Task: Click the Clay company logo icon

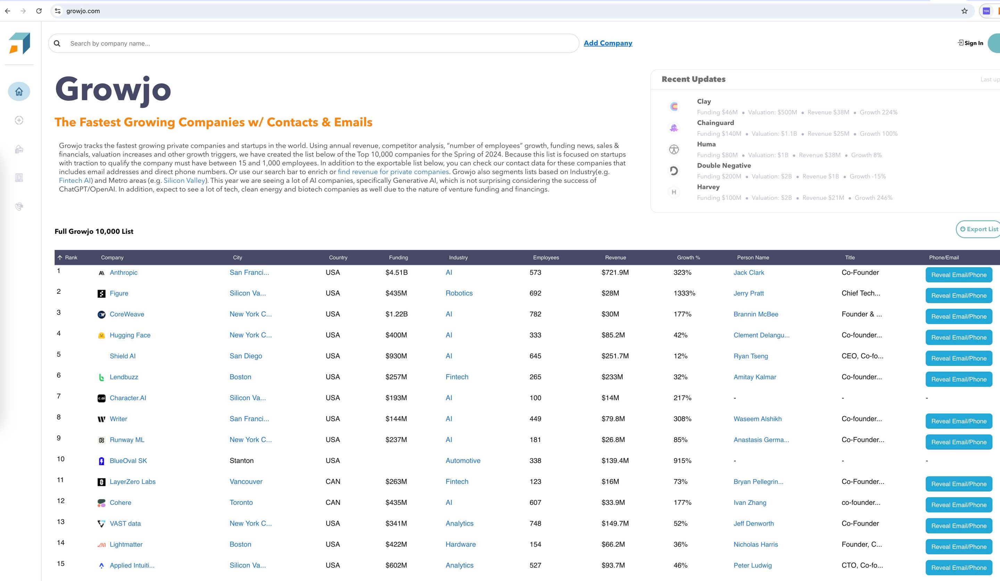Action: pyautogui.click(x=674, y=106)
